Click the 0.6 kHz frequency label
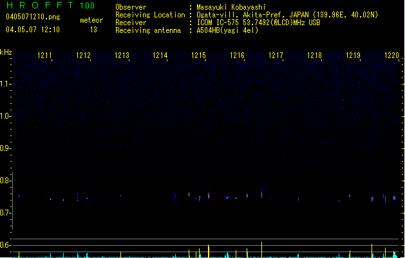The image size is (405, 258). tap(5, 245)
